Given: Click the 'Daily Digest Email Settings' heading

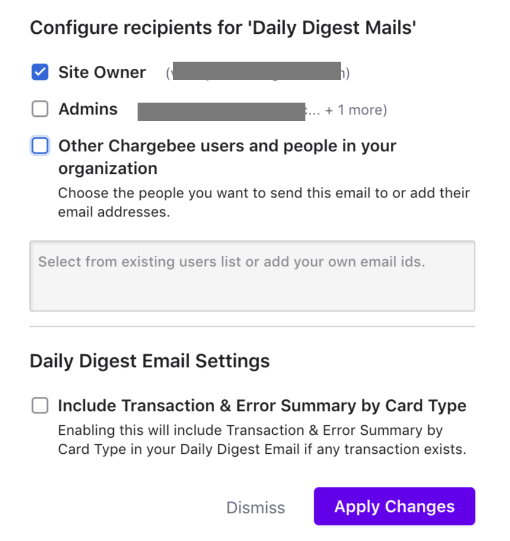Looking at the screenshot, I should tap(149, 361).
